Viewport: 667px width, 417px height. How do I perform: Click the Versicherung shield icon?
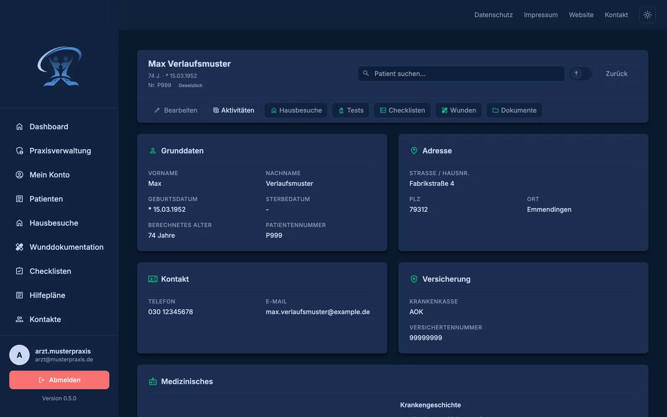(414, 279)
